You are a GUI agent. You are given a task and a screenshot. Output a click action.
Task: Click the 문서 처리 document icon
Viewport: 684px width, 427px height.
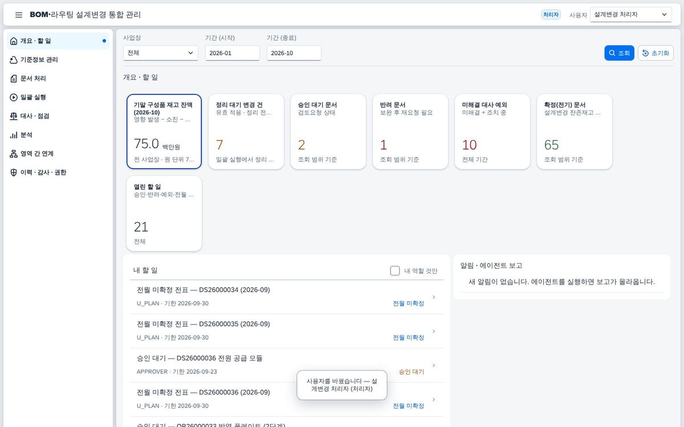14,79
